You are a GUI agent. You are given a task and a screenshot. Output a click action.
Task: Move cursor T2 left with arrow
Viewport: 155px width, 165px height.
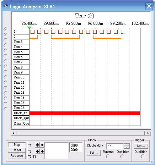(38, 152)
